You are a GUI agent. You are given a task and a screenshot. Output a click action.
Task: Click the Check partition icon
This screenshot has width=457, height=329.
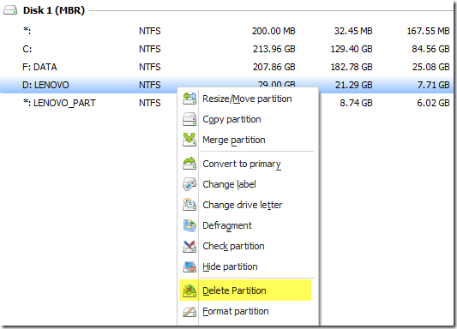pos(189,246)
